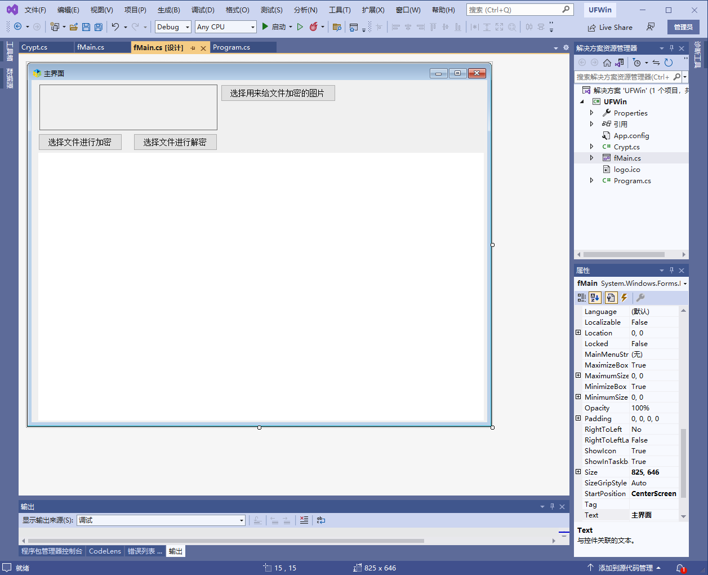Open the Find in Files toolbar icon
Image resolution: width=708 pixels, height=575 pixels.
pyautogui.click(x=337, y=26)
